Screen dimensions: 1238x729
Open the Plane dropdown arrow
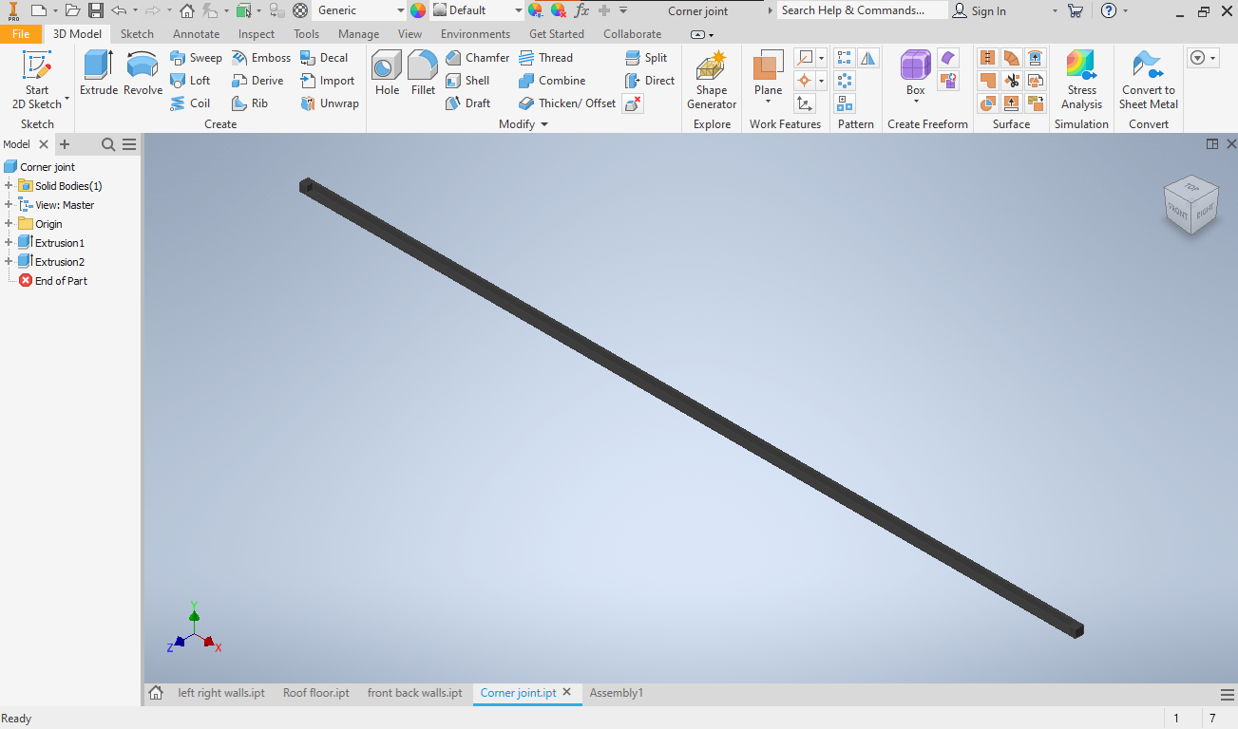768,101
